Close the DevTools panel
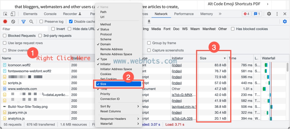The image size is (290, 129). (285, 14)
